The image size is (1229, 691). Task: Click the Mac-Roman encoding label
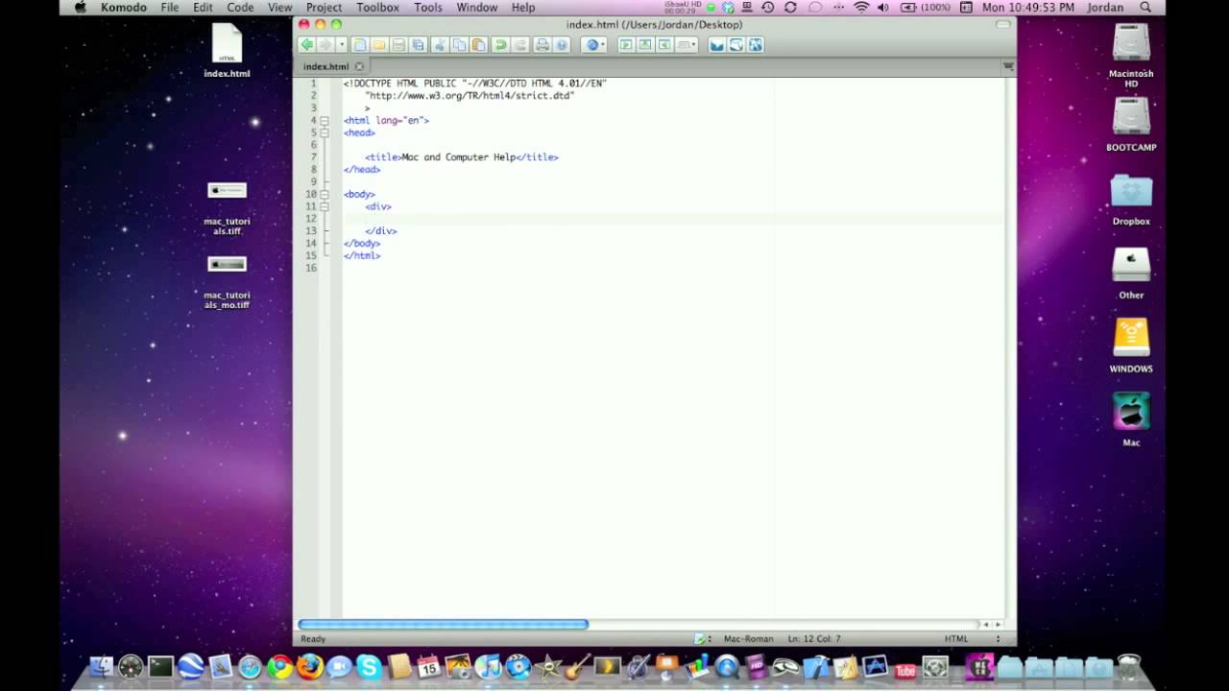pos(749,638)
